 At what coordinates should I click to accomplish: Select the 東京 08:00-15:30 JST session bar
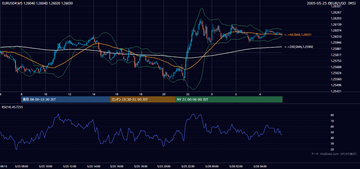[x=66, y=99]
